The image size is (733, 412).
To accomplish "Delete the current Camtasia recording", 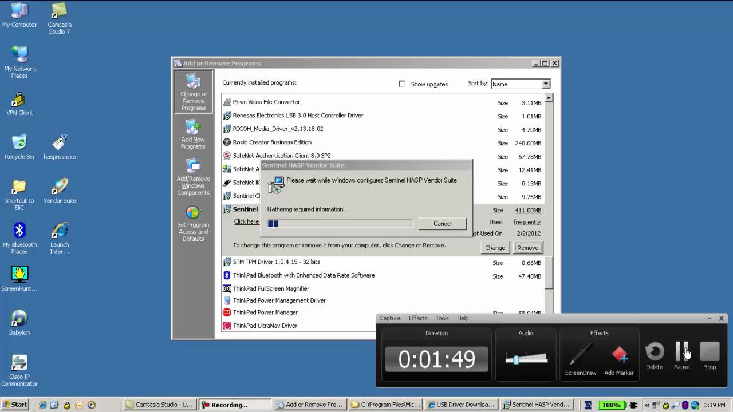I will click(x=654, y=356).
